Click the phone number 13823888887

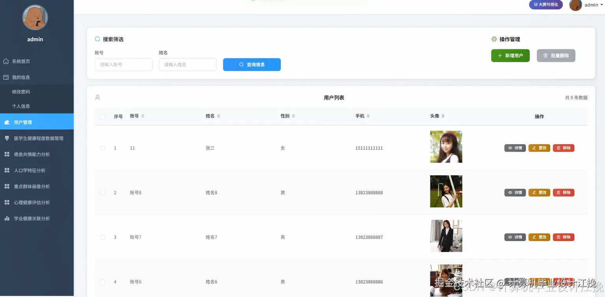(369, 237)
